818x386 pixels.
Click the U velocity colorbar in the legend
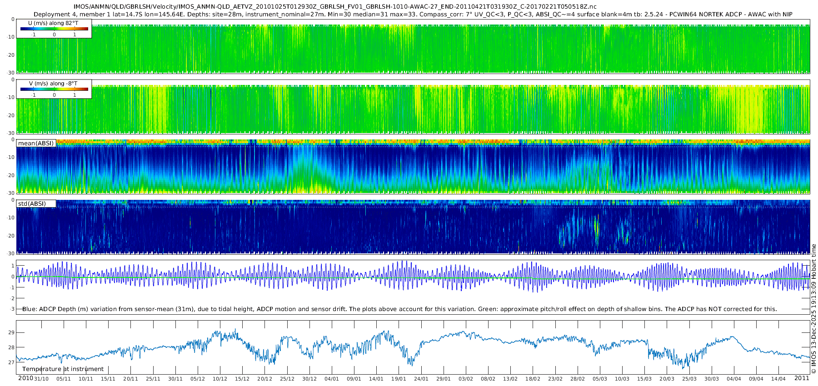[54, 29]
